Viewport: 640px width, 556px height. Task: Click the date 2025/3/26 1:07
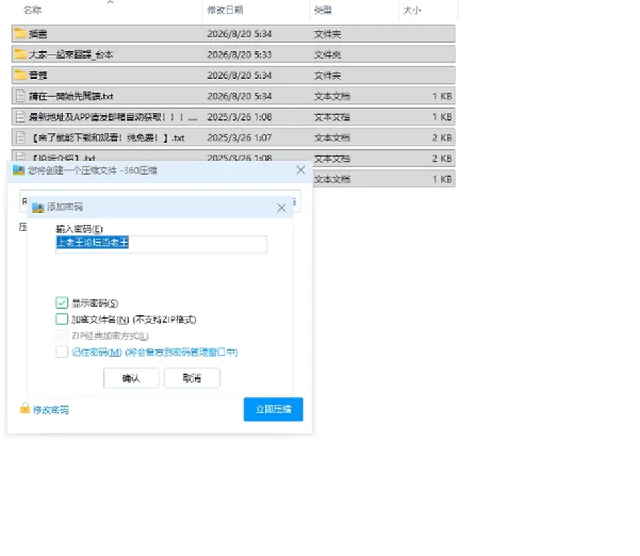[x=239, y=138]
